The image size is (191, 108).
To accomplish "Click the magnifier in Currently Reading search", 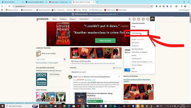I will [65, 59].
